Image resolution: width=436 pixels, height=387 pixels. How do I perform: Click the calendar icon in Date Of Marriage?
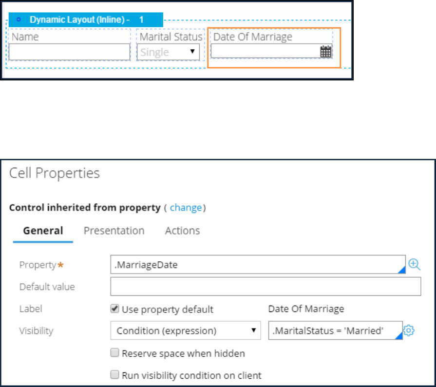click(x=325, y=52)
